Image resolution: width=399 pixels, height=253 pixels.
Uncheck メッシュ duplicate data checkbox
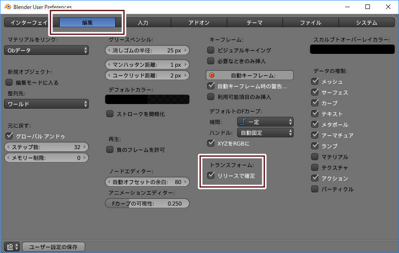pyautogui.click(x=315, y=81)
